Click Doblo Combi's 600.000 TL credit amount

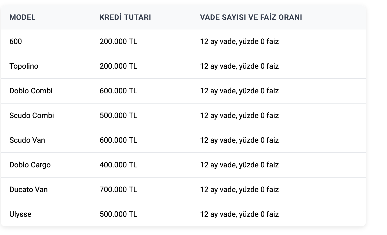(x=118, y=91)
